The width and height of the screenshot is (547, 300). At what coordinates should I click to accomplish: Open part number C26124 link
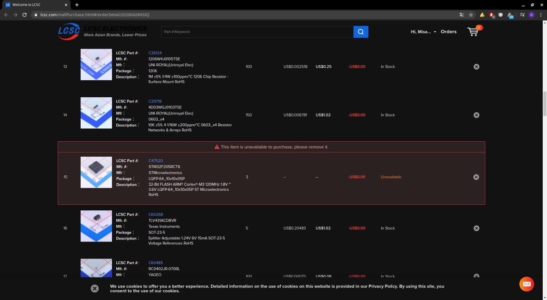point(155,53)
